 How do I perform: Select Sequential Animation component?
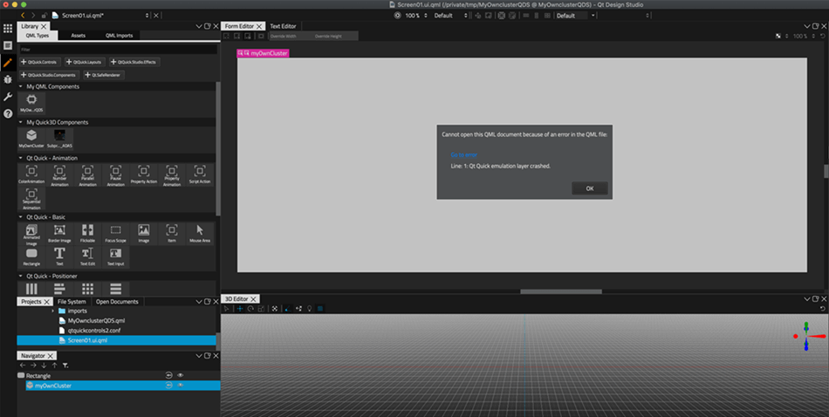coord(31,199)
